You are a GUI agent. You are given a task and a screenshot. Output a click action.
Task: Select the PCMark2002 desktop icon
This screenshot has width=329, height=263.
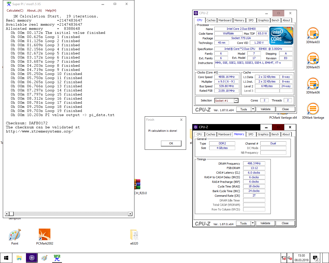(x=44, y=237)
